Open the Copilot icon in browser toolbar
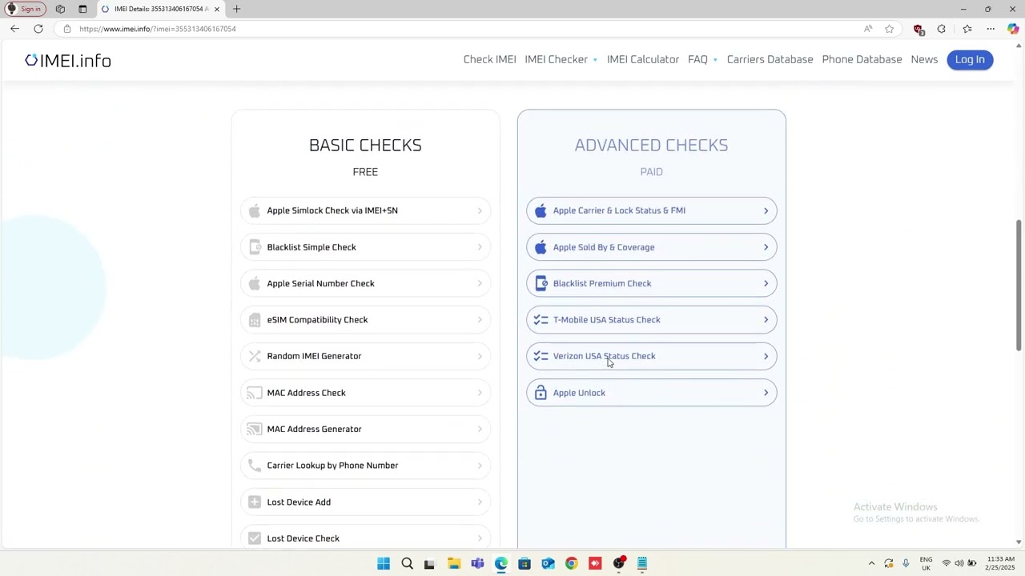 [1013, 29]
